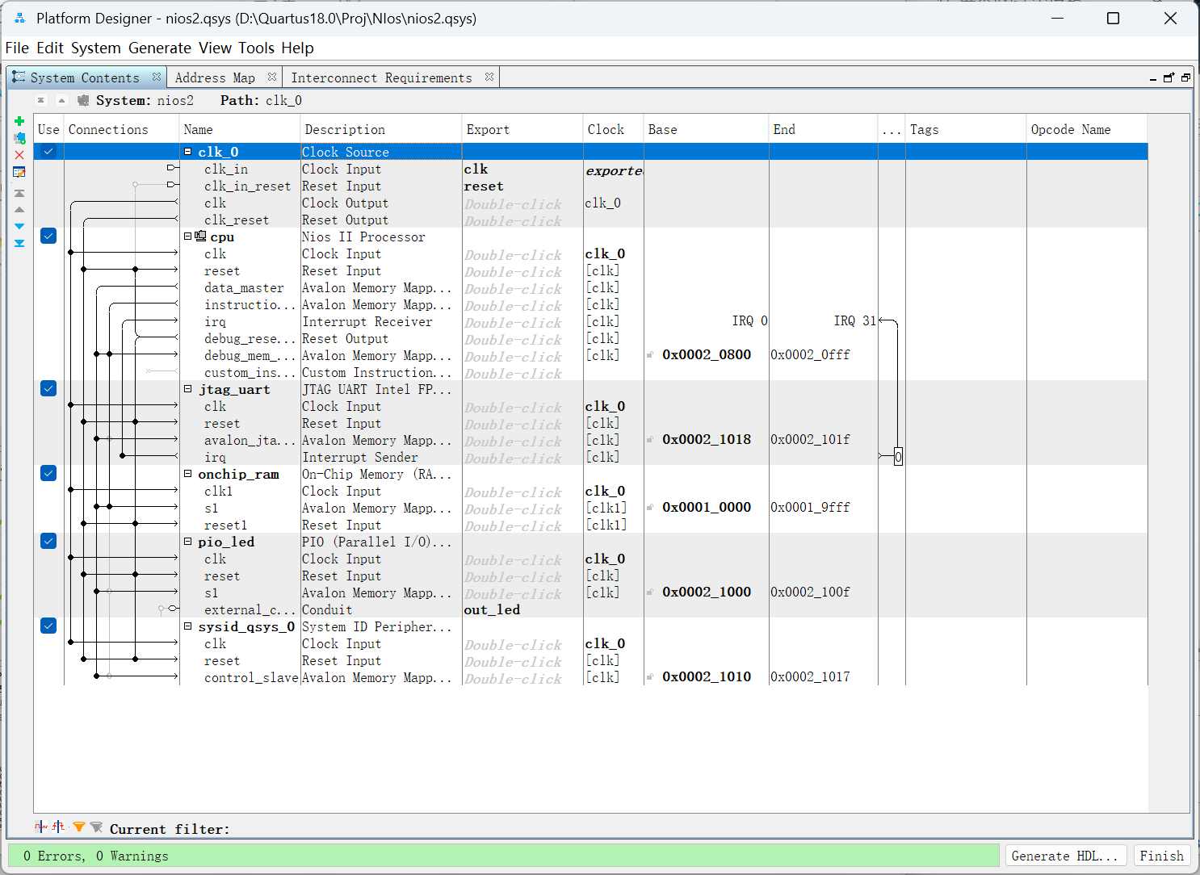Open the Edit menu
The height and width of the screenshot is (875, 1200).
50,48
